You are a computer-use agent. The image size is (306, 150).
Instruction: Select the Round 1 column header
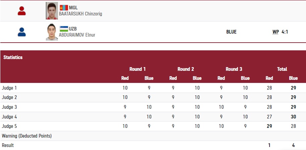138,69
